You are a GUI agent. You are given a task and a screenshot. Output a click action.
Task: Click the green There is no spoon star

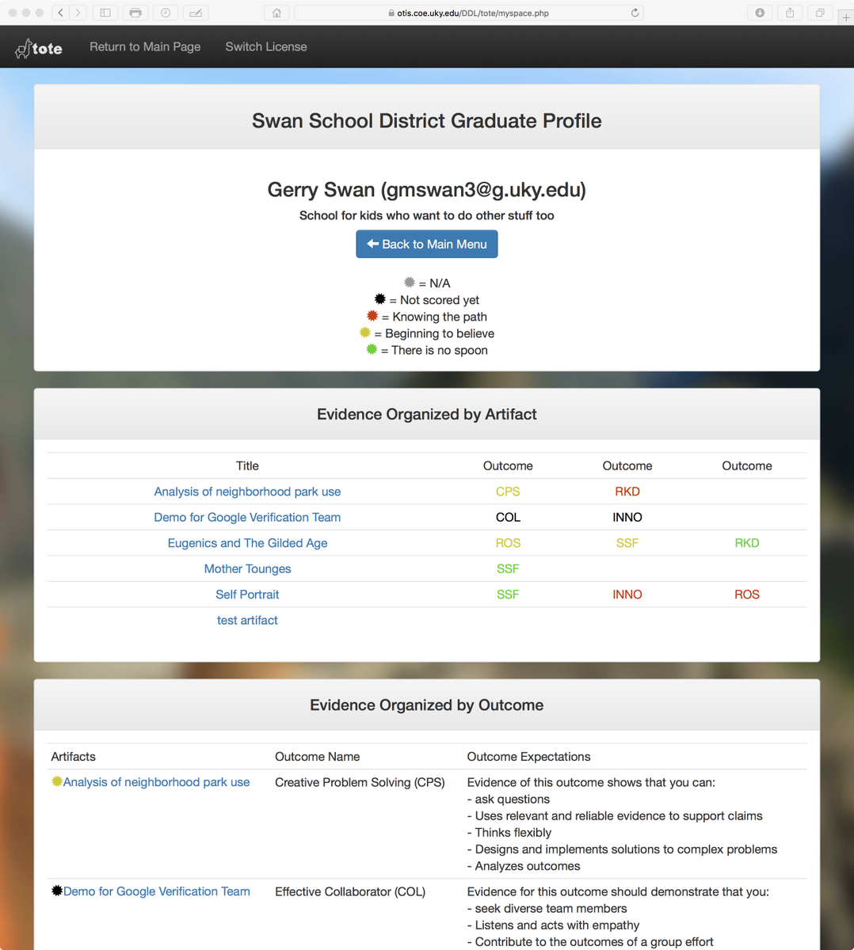pos(372,348)
